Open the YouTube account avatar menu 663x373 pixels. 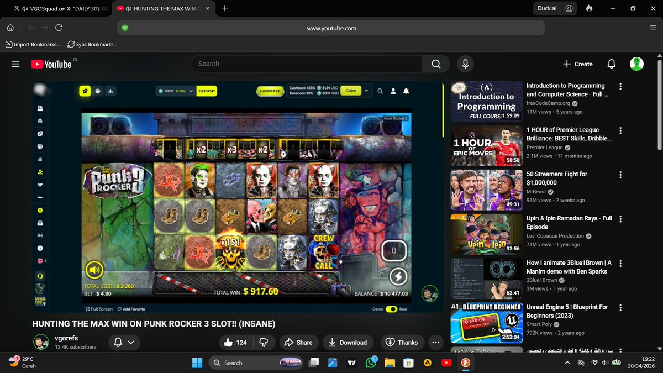coord(636,64)
